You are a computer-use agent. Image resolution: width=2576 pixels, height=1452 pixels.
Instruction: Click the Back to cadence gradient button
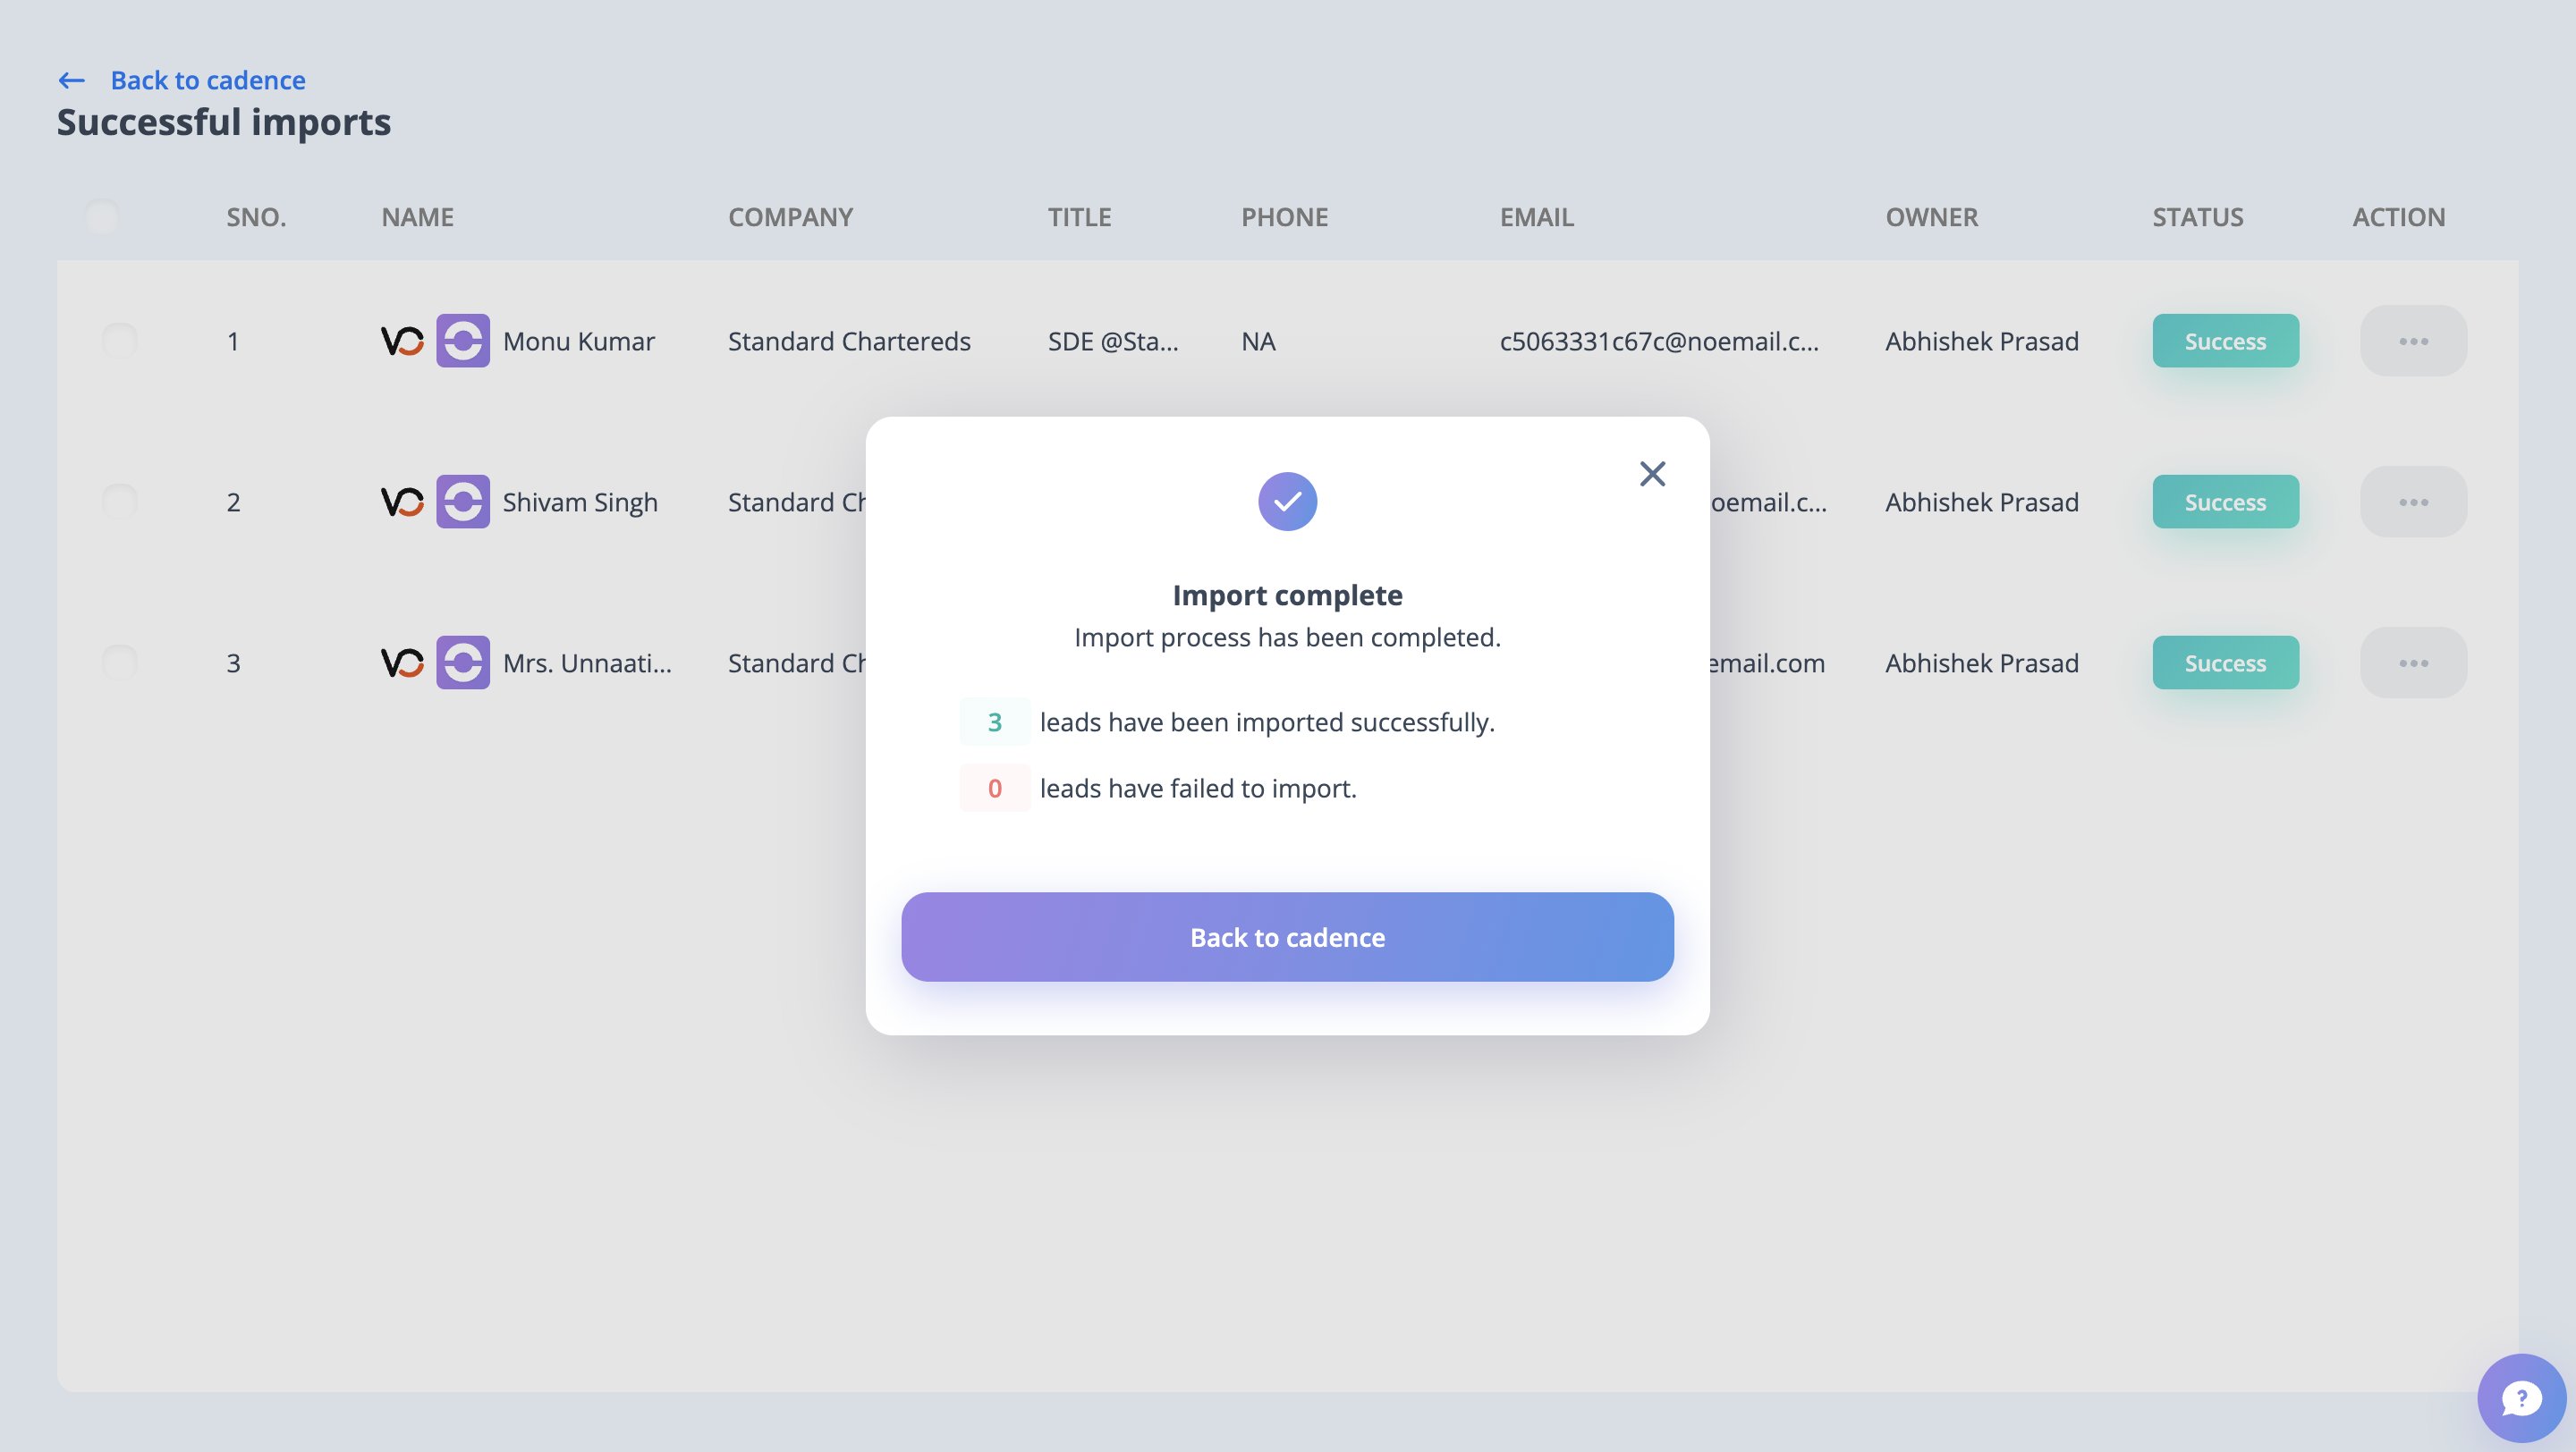coord(1287,936)
